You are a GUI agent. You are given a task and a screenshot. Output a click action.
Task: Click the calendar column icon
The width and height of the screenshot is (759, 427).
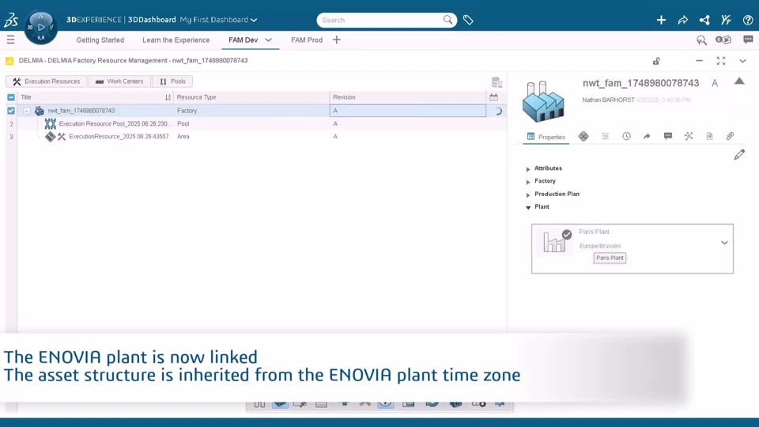(x=493, y=97)
